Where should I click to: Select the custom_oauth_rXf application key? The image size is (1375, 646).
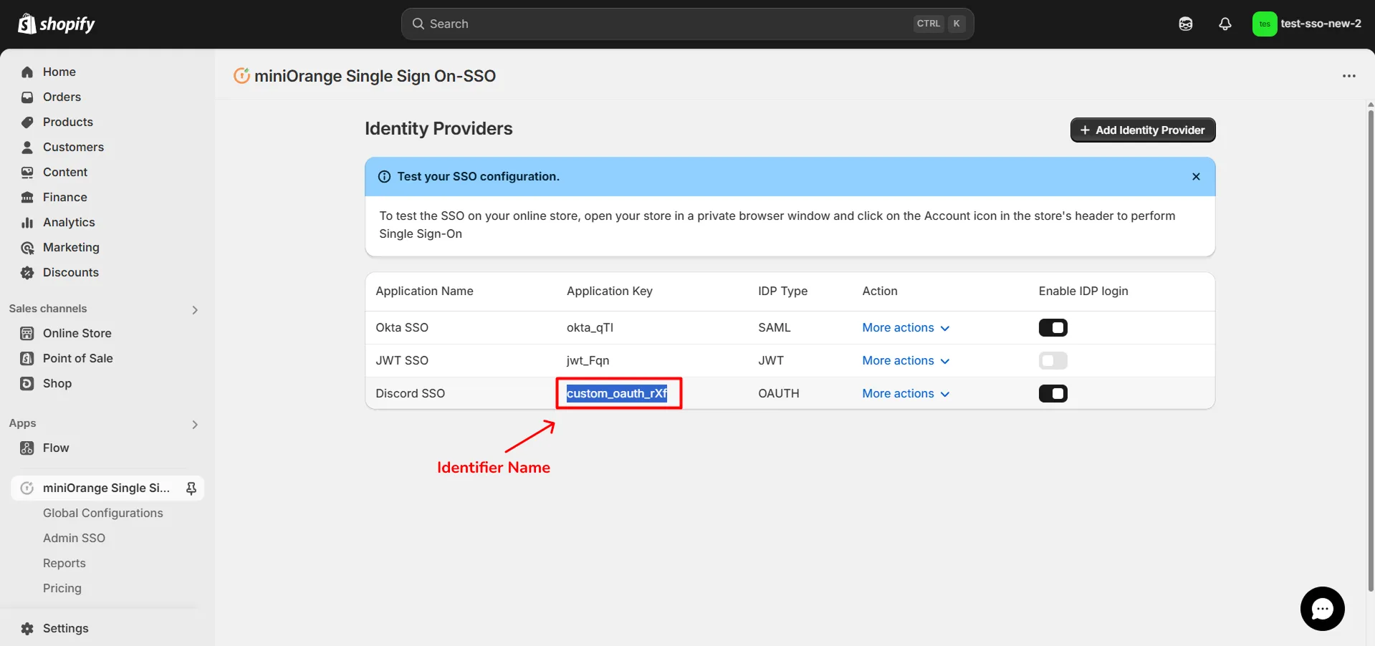point(617,393)
